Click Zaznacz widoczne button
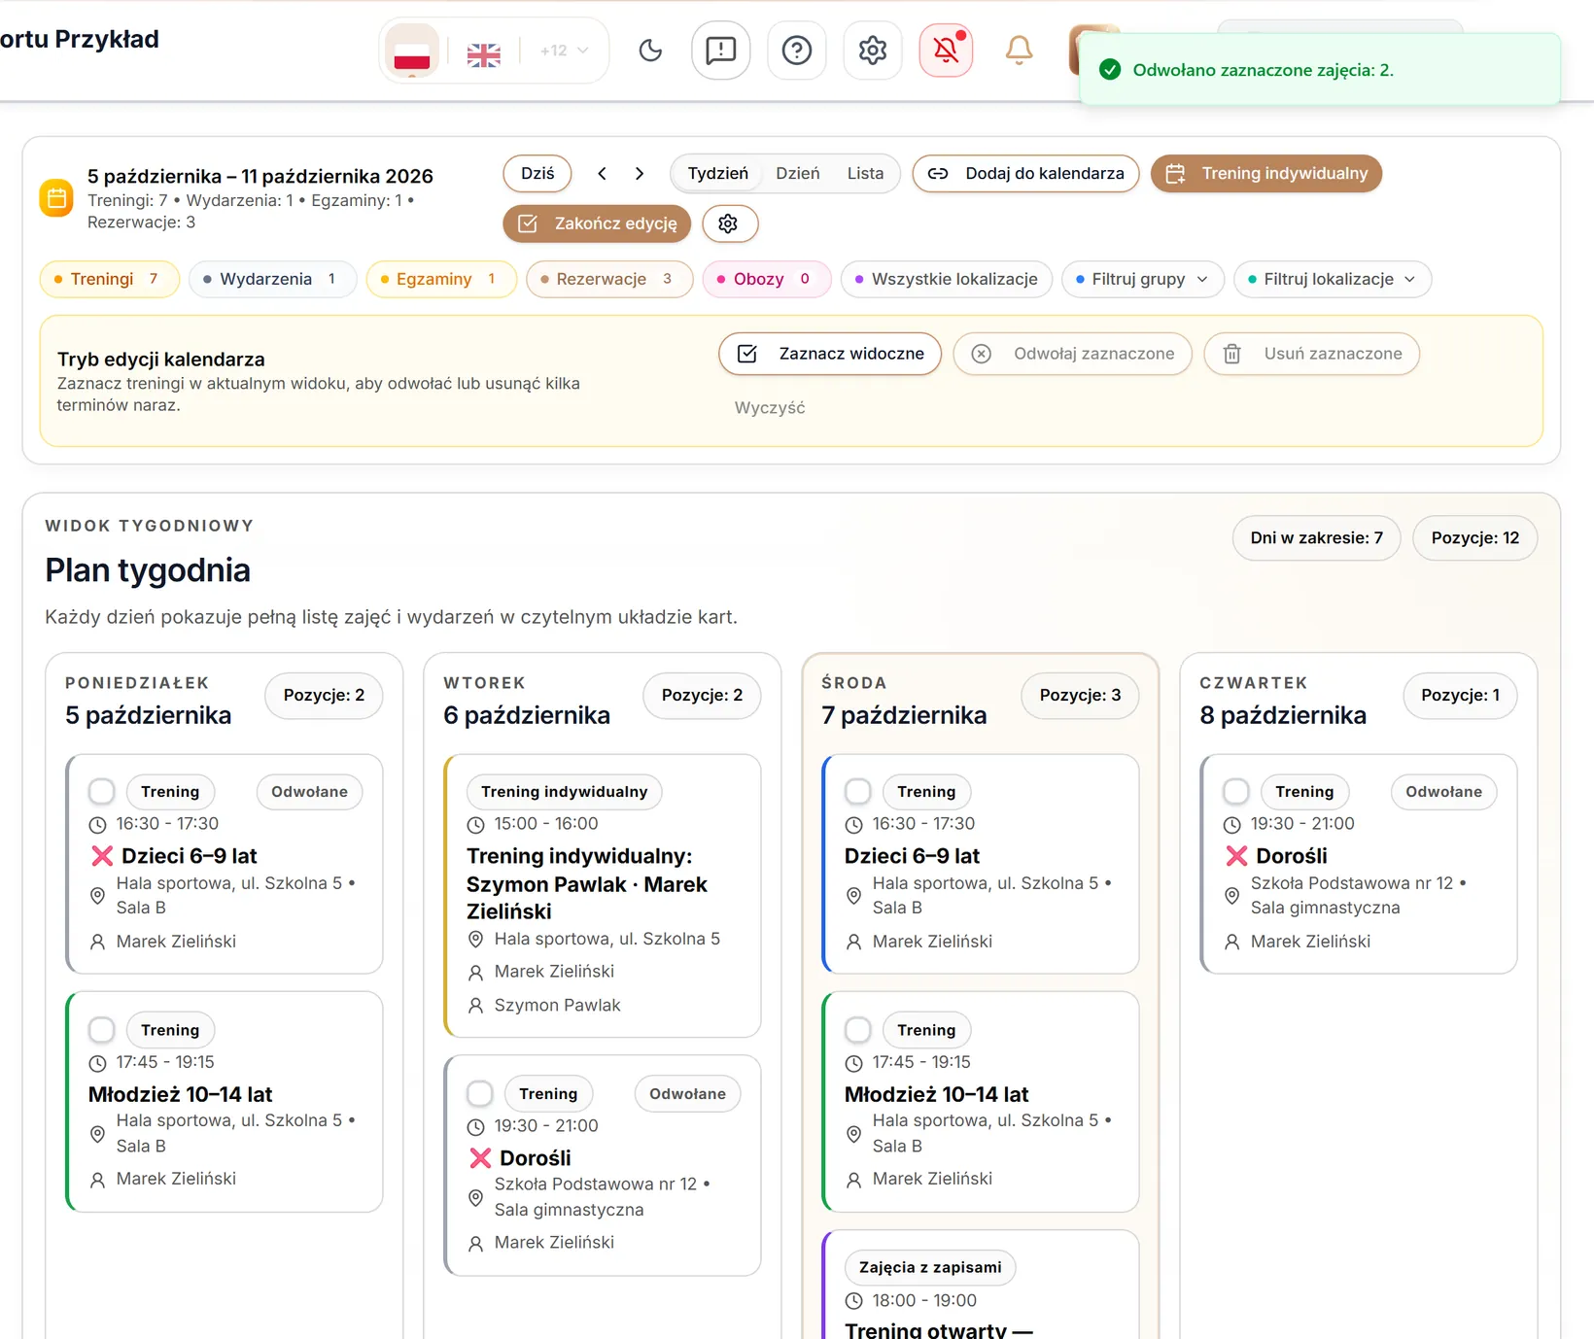The height and width of the screenshot is (1339, 1594). point(830,354)
